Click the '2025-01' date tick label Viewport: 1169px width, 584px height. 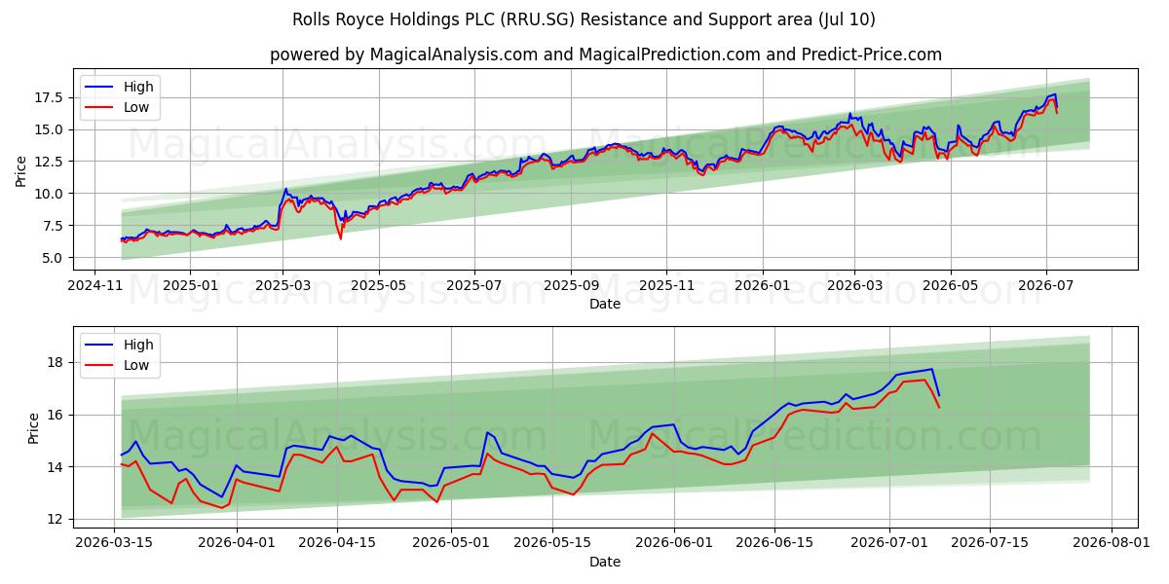pos(189,287)
